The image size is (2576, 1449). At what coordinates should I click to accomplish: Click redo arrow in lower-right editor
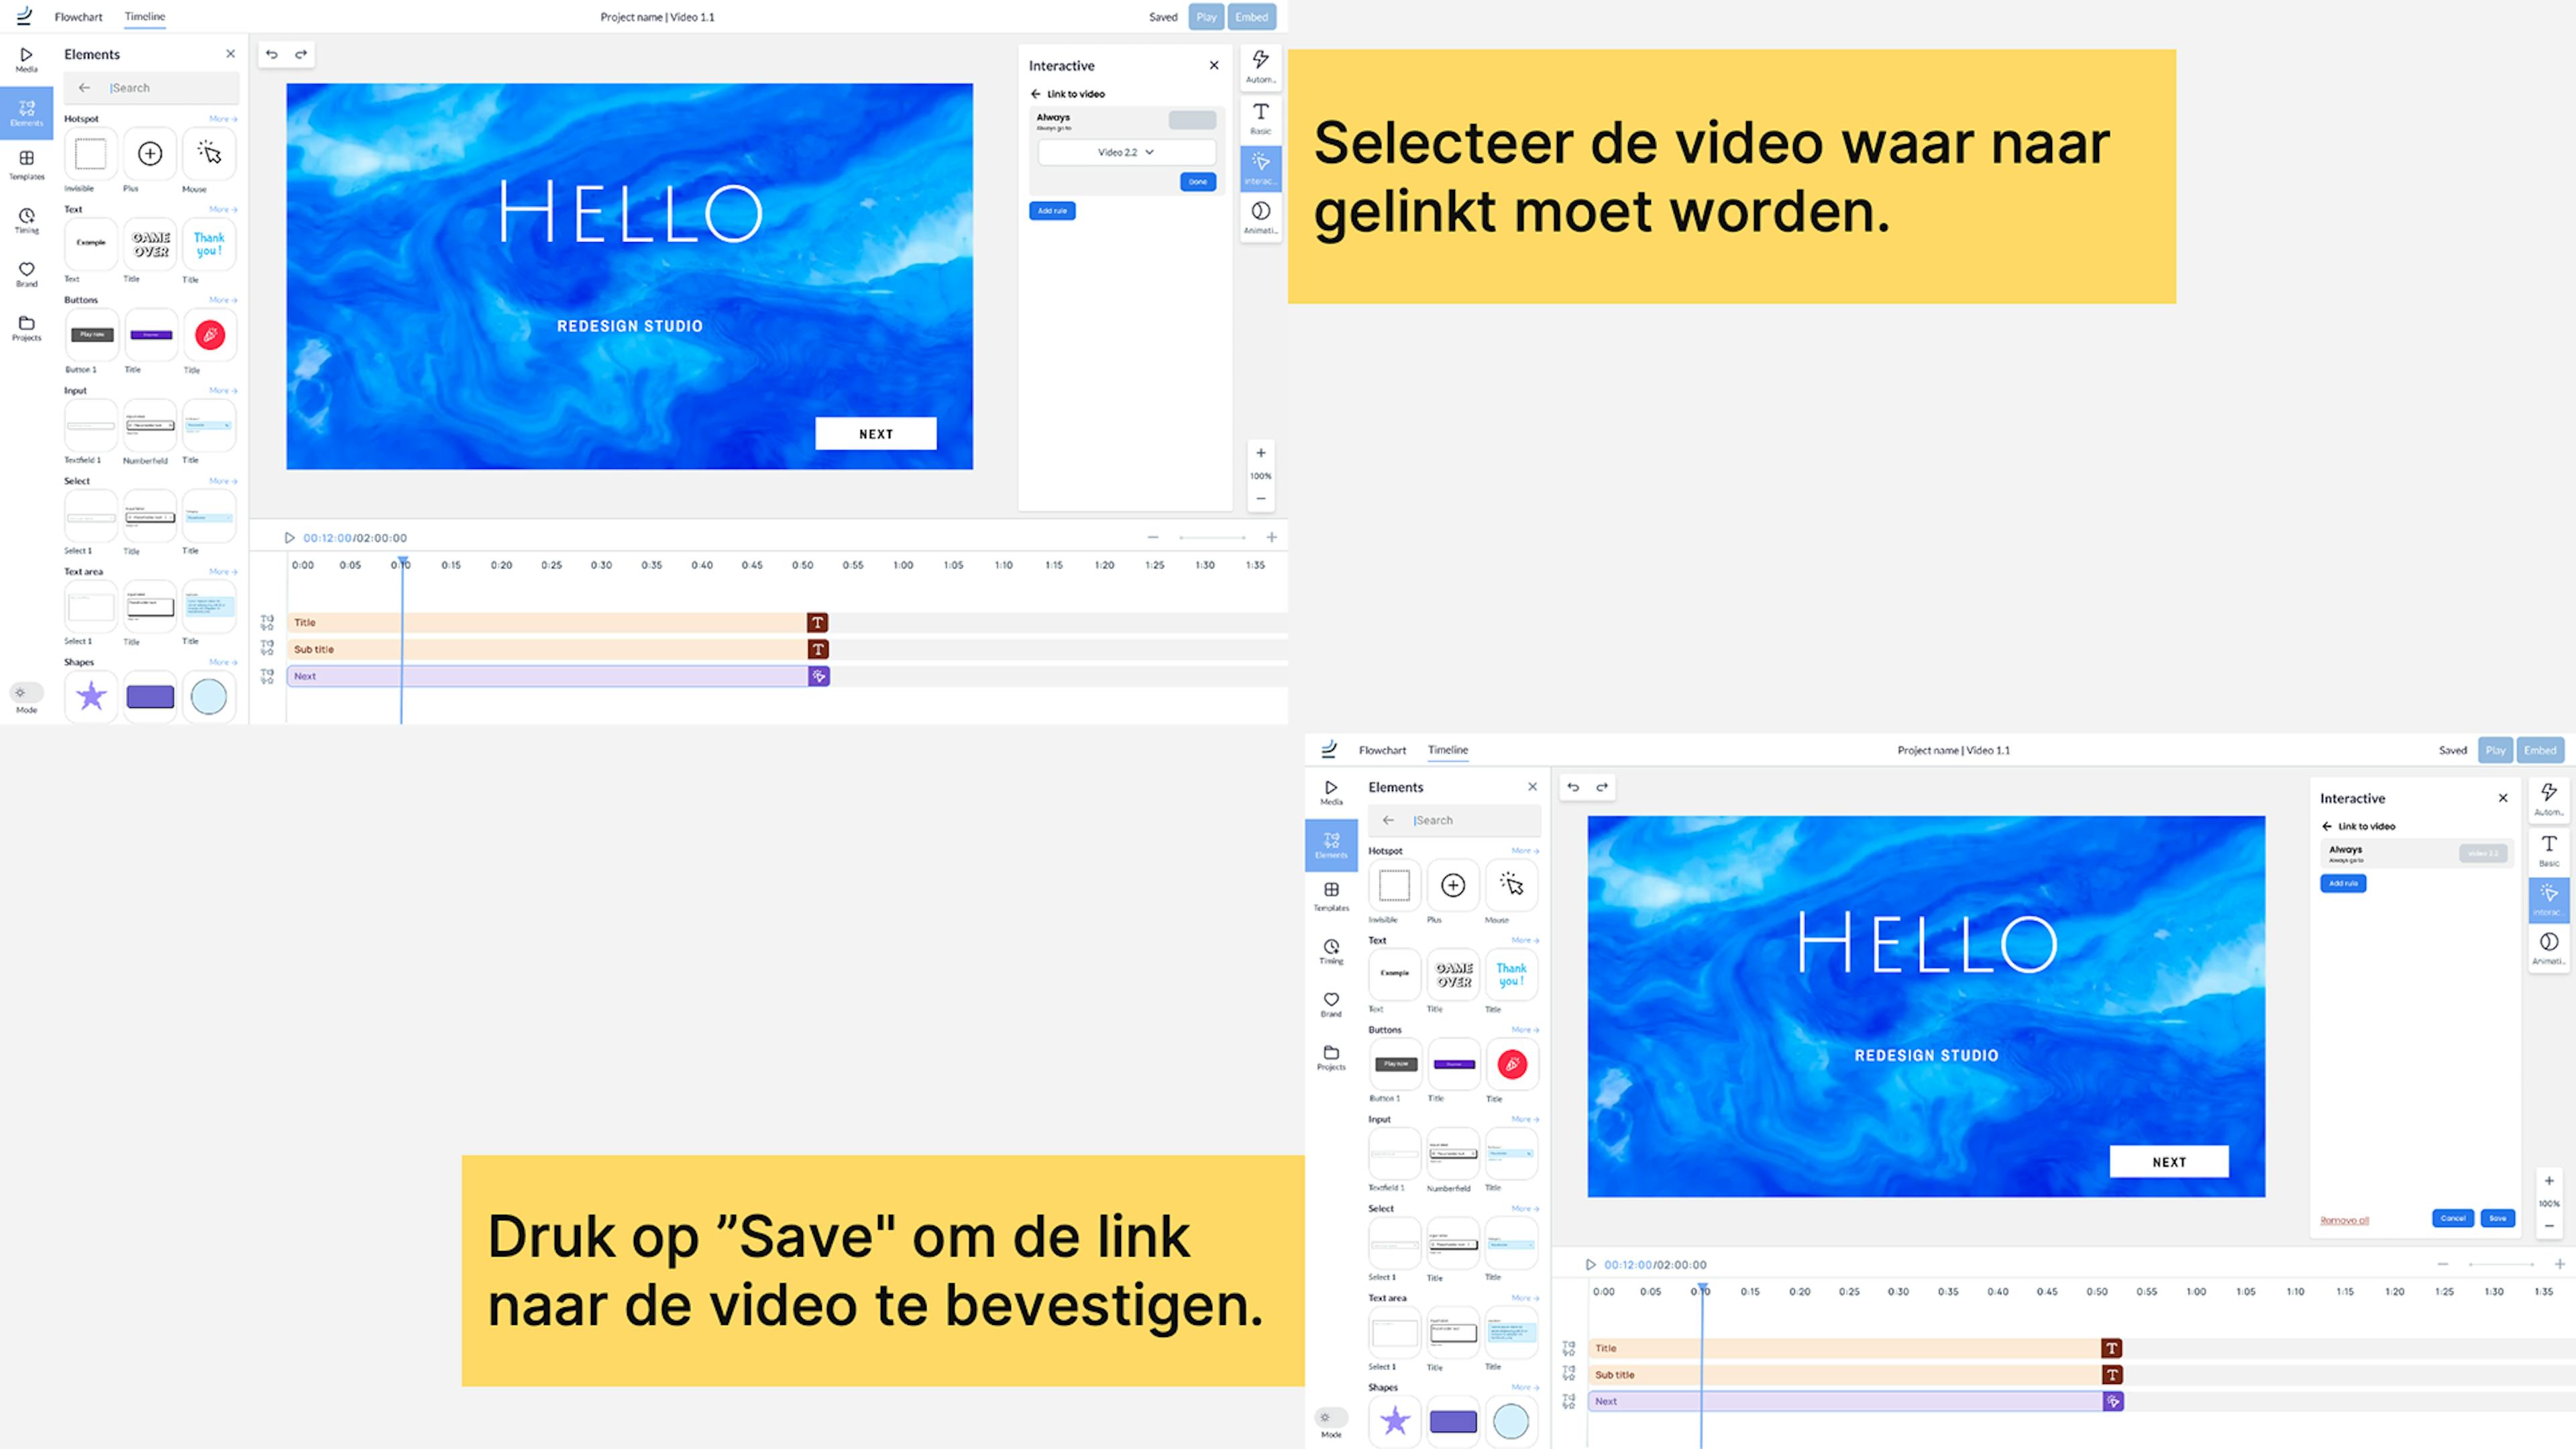[x=1602, y=787]
